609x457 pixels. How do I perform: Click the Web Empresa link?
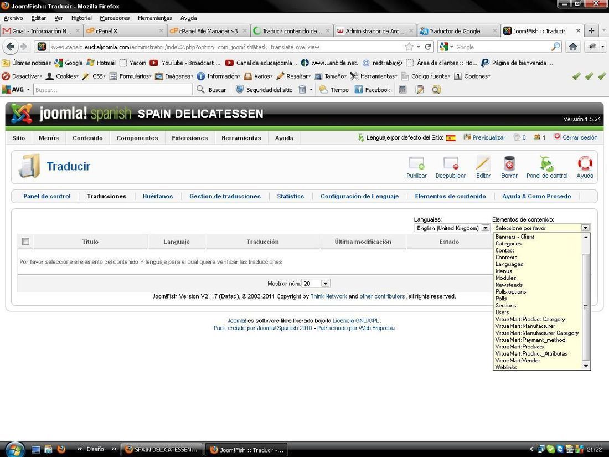point(376,328)
